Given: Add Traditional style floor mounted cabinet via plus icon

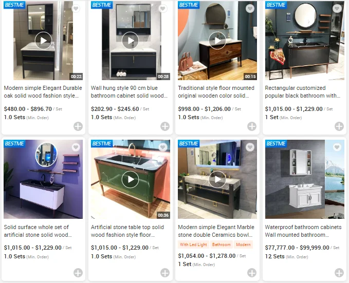Looking at the screenshot, I should coord(252,126).
